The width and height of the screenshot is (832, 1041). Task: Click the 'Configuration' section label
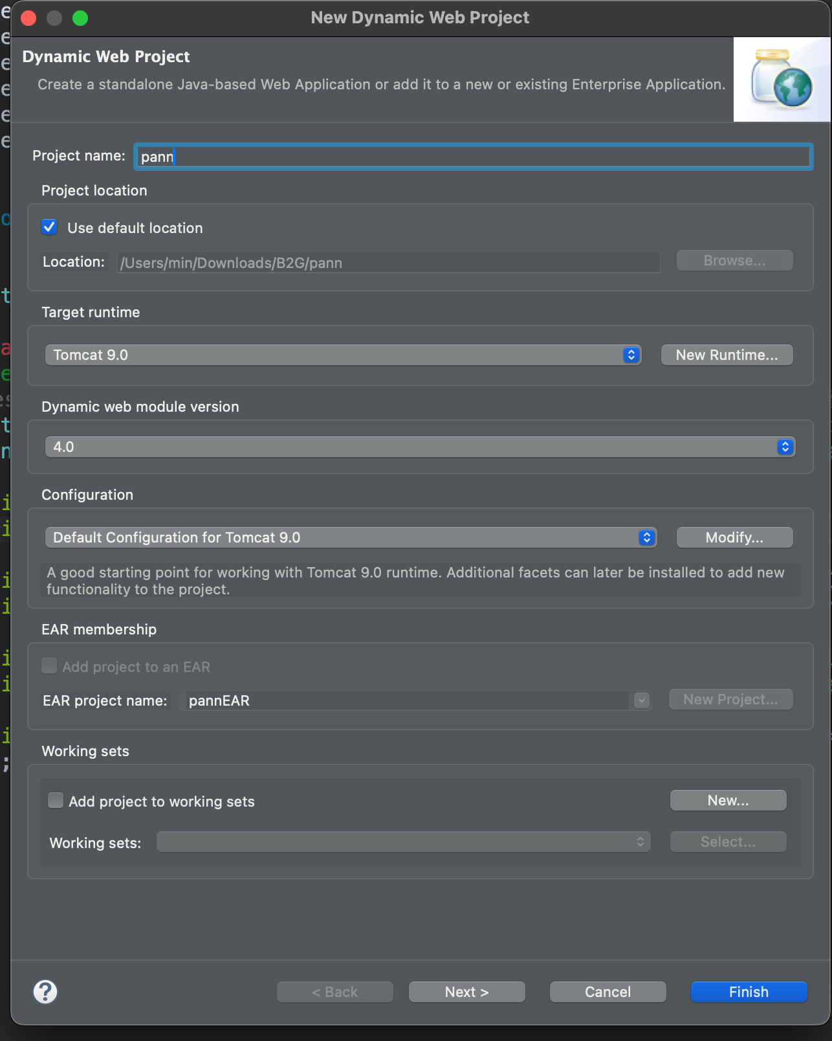[x=87, y=495]
